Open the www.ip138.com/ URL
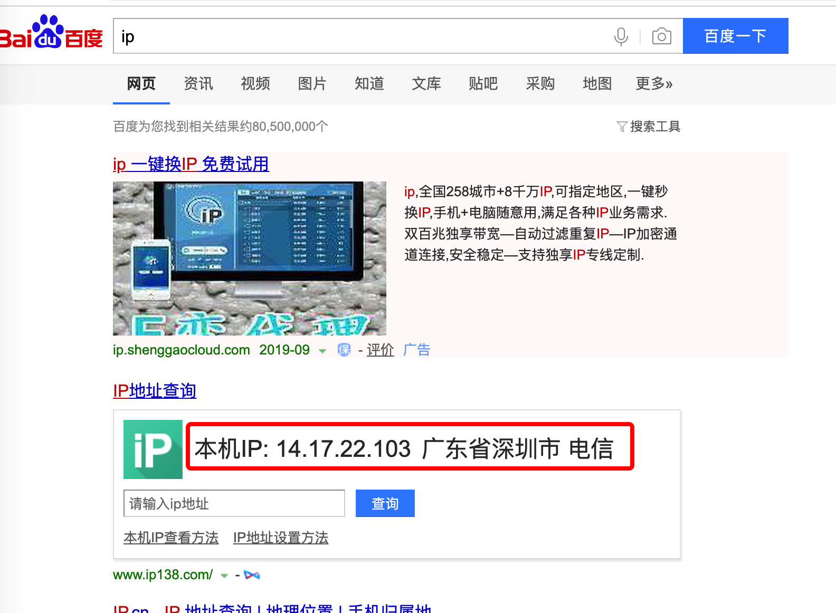 tap(163, 574)
